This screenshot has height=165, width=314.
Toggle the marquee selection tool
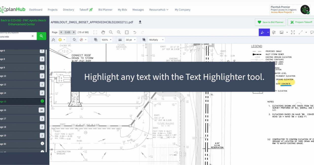coord(95,32)
